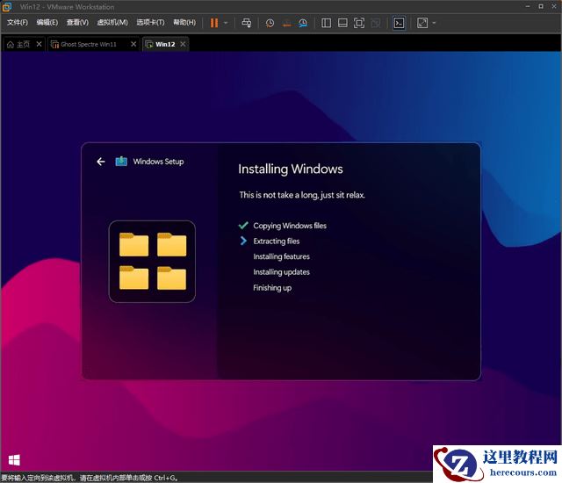Image resolution: width=562 pixels, height=483 pixels.
Task: Click the 'This is not take a long' message
Action: tap(302, 195)
